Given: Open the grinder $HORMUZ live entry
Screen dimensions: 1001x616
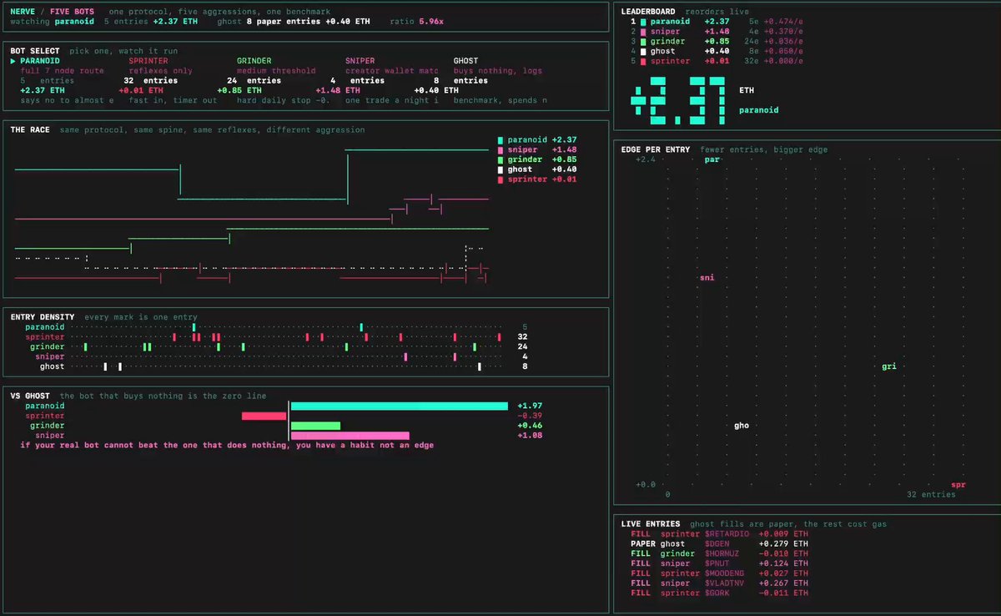Looking at the screenshot, I should click(719, 553).
